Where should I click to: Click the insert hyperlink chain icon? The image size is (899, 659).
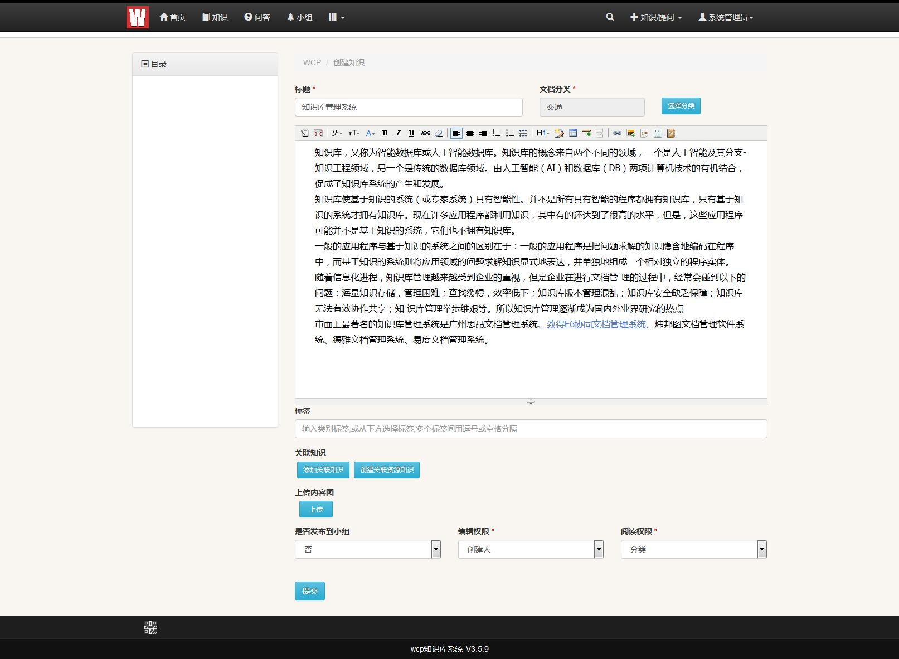coord(617,133)
